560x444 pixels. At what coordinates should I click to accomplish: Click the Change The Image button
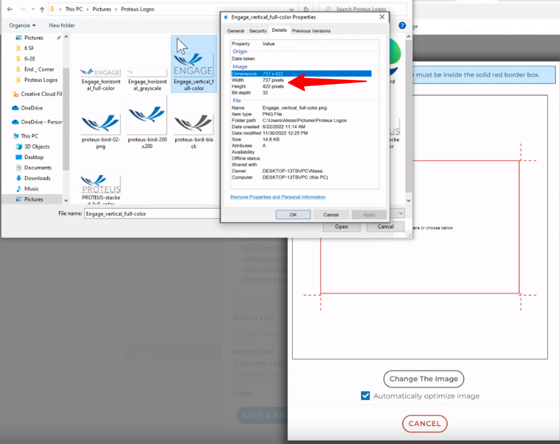(x=424, y=379)
